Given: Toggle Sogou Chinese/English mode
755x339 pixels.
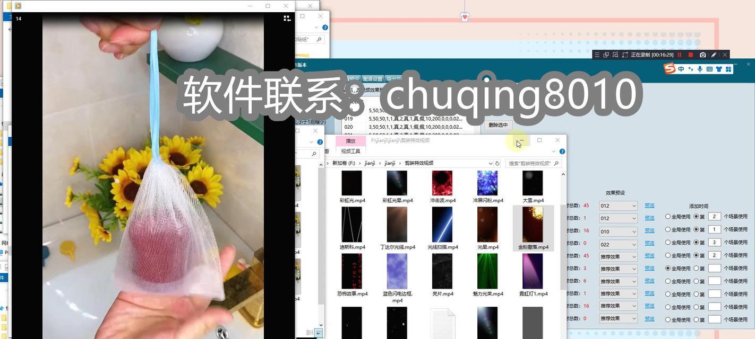Looking at the screenshot, I should (681, 69).
